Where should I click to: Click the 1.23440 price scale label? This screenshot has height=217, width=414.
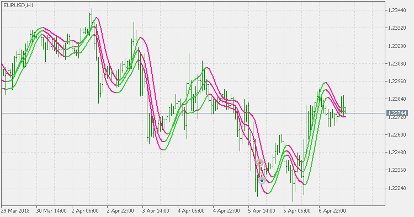(x=397, y=10)
